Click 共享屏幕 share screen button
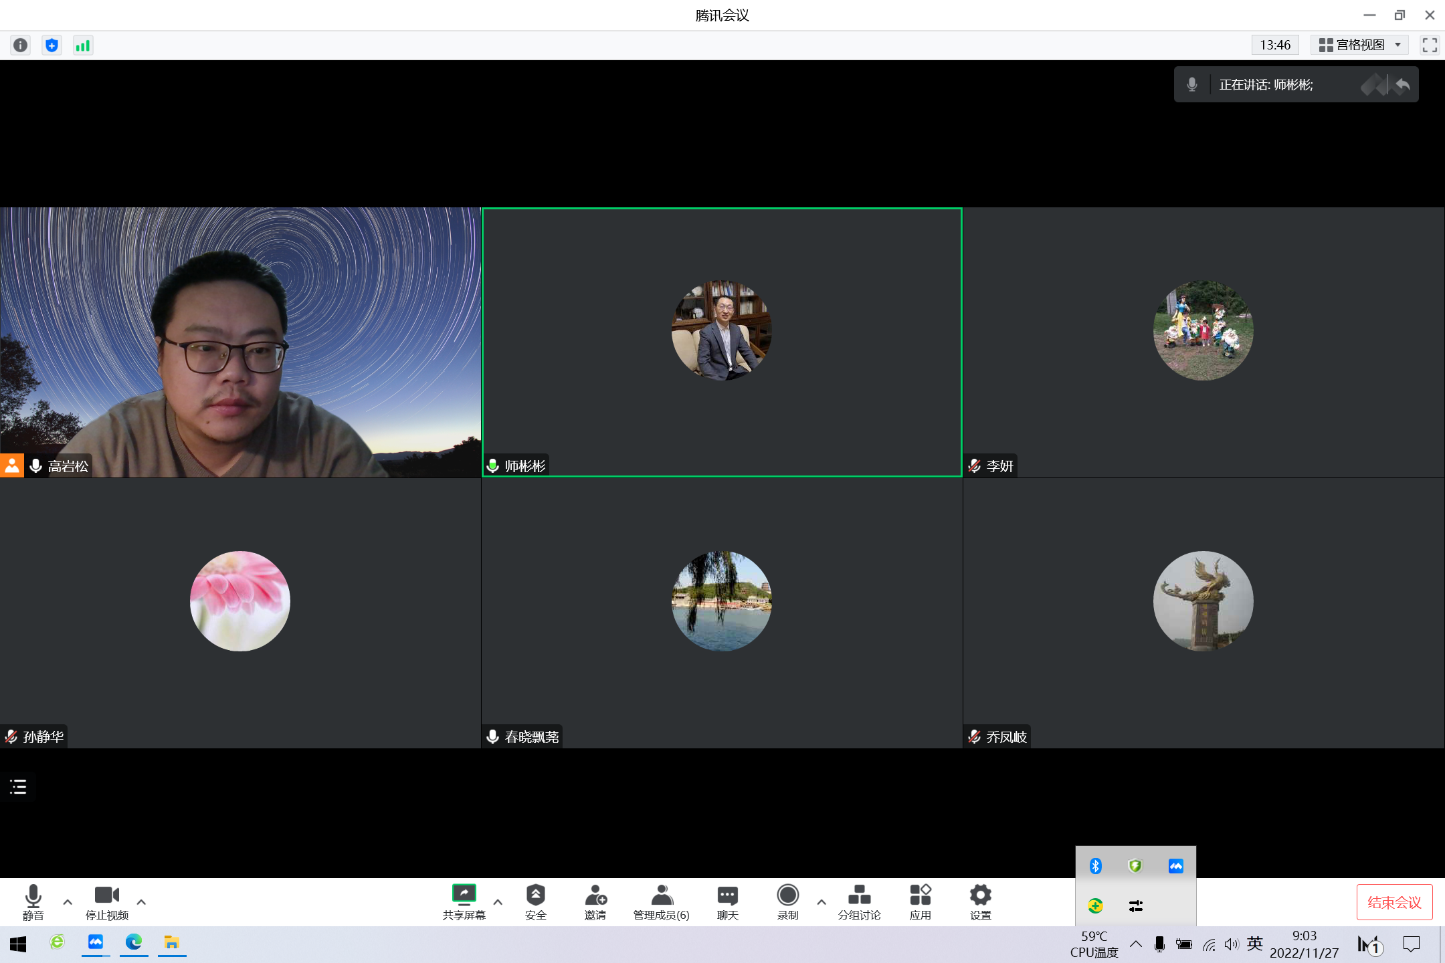Image resolution: width=1445 pixels, height=963 pixels. click(x=464, y=901)
